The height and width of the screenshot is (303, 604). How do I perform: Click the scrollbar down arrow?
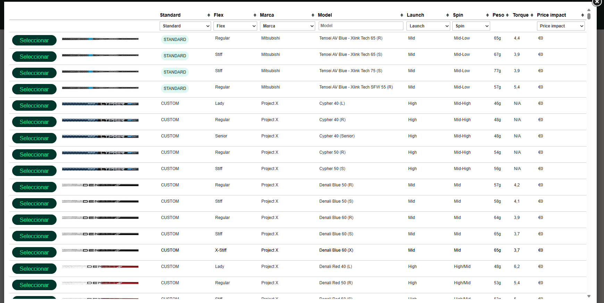click(x=589, y=296)
